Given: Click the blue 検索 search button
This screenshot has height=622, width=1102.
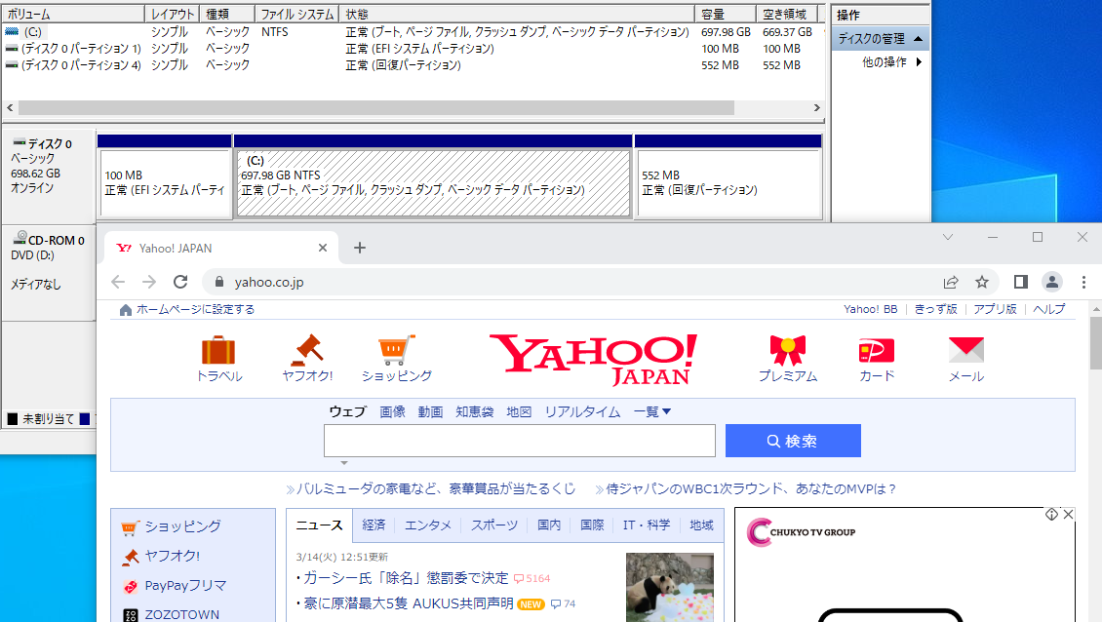Looking at the screenshot, I should click(793, 441).
